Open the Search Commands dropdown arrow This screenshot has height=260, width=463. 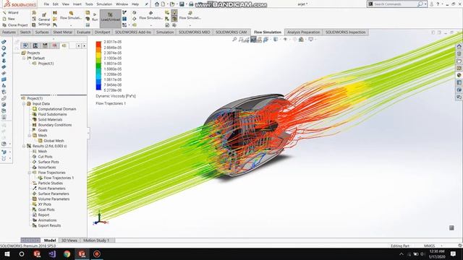click(425, 4)
